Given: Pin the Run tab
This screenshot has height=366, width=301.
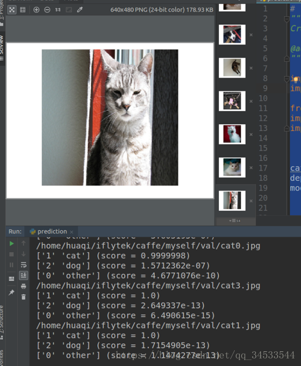Looking at the screenshot, I should click(x=11, y=292).
